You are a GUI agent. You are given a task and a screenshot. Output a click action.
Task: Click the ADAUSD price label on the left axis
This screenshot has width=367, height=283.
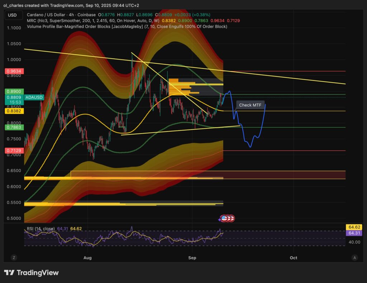pyautogui.click(x=35, y=97)
